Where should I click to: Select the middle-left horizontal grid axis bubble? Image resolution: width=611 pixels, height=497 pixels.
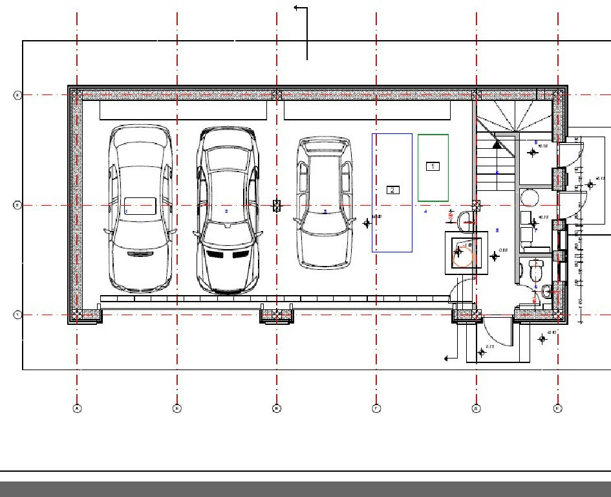pos(17,206)
